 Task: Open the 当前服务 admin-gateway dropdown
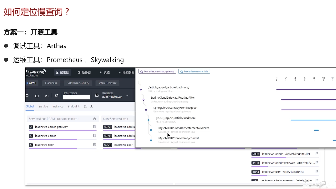point(115,95)
